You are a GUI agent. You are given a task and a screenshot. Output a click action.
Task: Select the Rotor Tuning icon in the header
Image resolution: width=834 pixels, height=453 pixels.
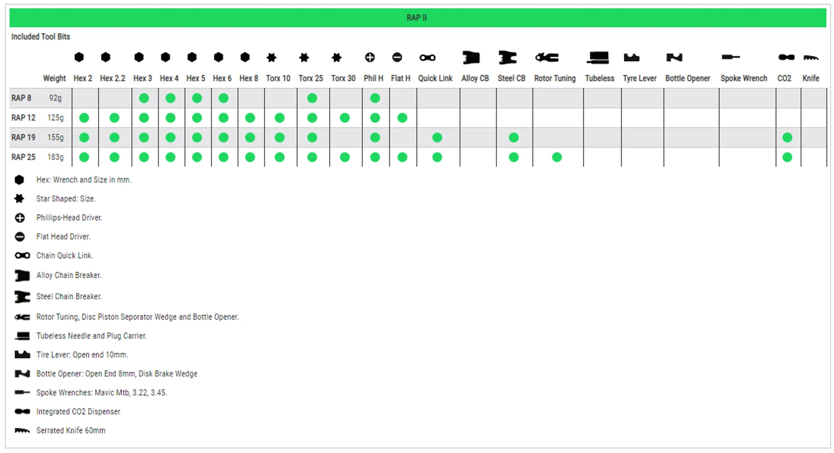coord(547,57)
